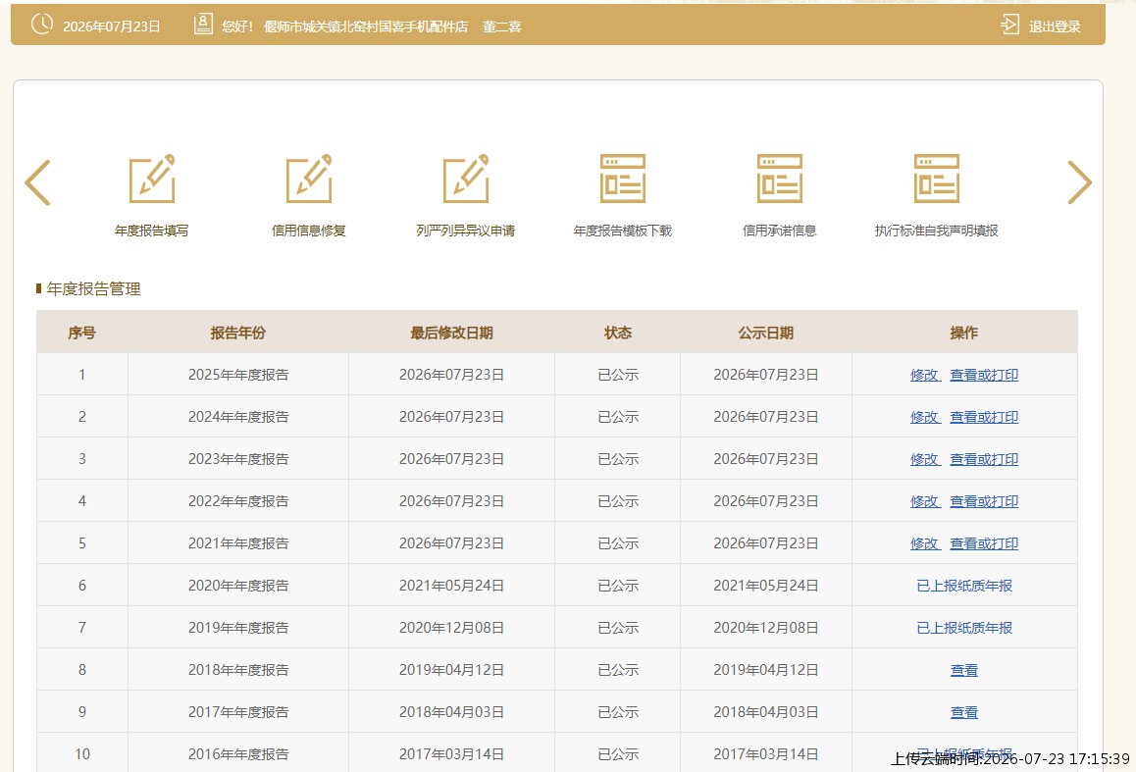Select the 2023年年度报告 cell
Screen dimensions: 1136x772
pos(238,458)
